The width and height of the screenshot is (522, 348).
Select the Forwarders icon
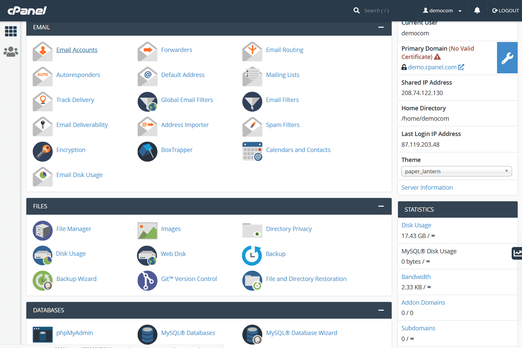click(147, 52)
